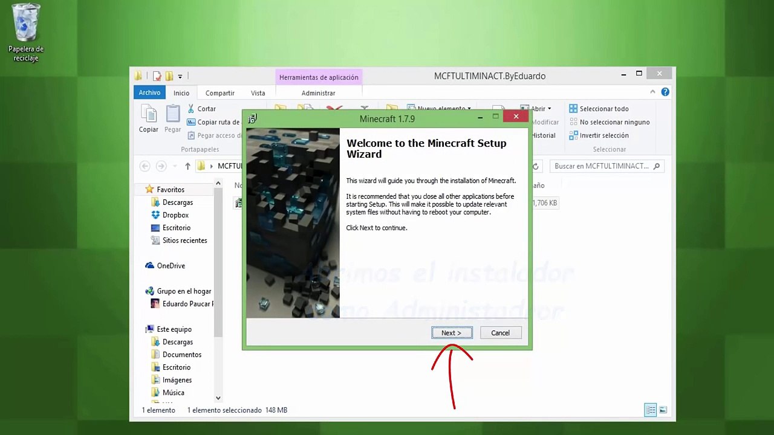
Task: Open Explorer help with question mark icon
Action: (665, 92)
